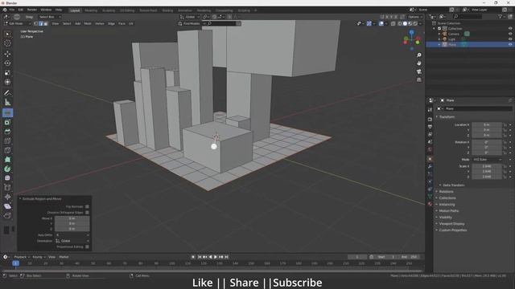Select the Poly Build tool

tap(7, 160)
